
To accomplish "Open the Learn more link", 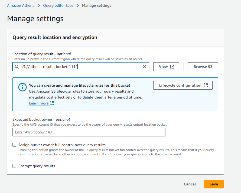I will pyautogui.click(x=39, y=103).
